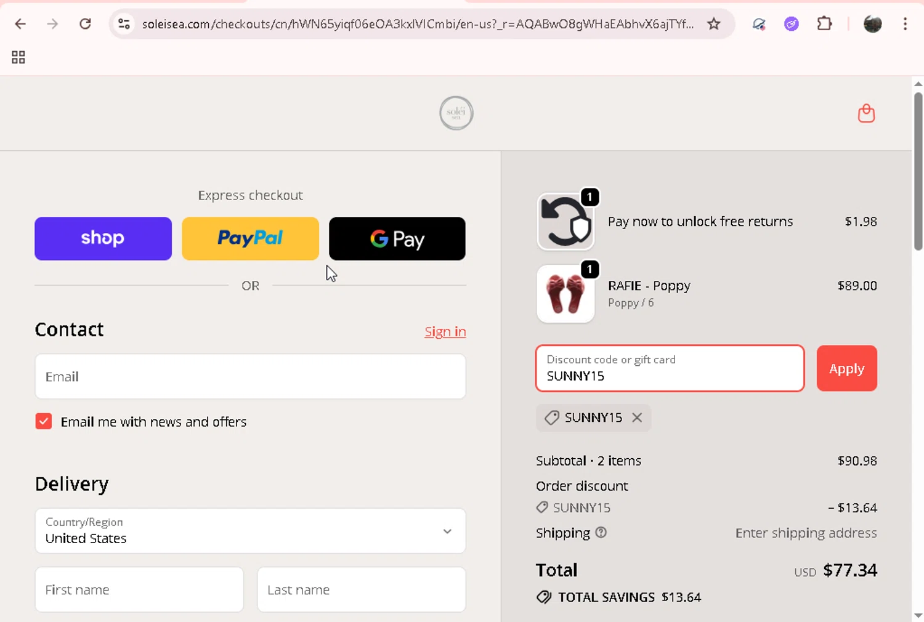Image resolution: width=924 pixels, height=622 pixels.
Task: Click the Pay now to unlock free returns text
Action: pos(700,222)
